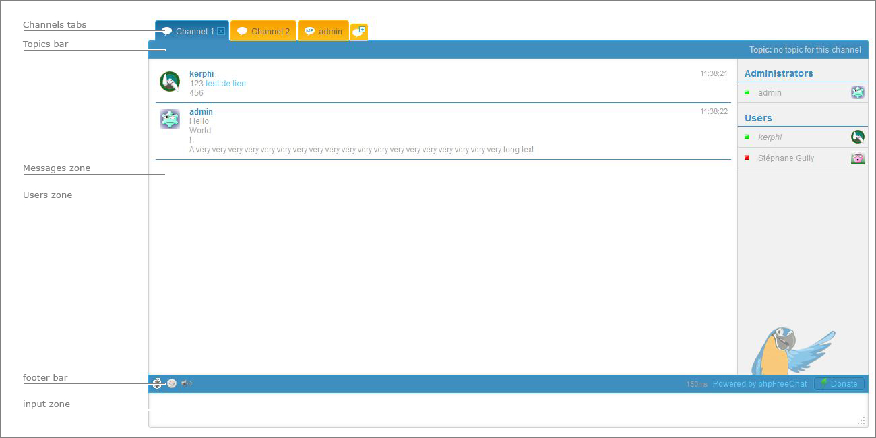
Task: Open the smiley emoticon picker
Action: pyautogui.click(x=172, y=383)
